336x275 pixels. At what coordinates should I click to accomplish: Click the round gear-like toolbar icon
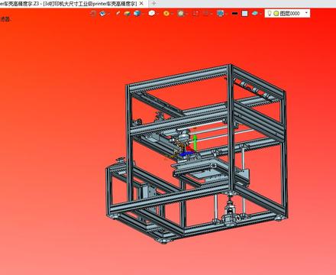181,13
